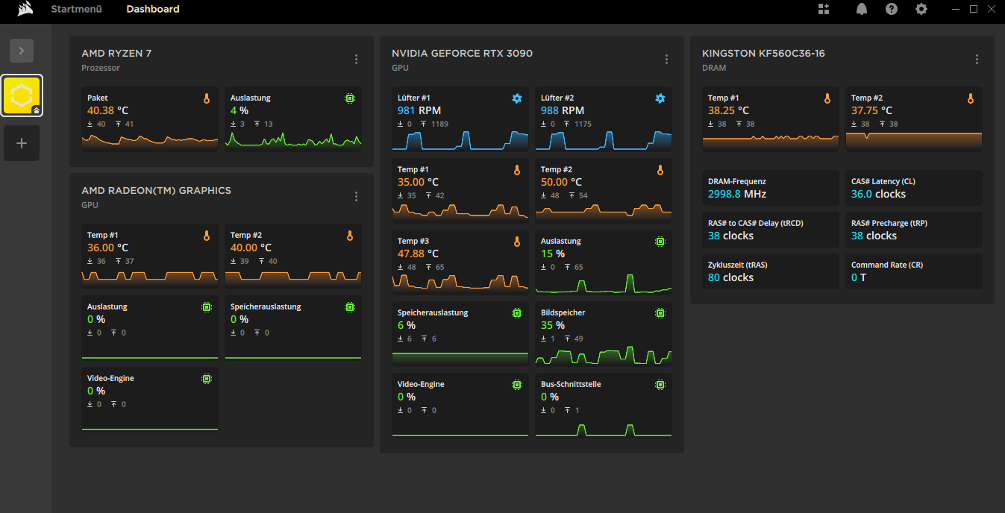Viewport: 1005px width, 513px height.
Task: Add a new profile with plus button
Action: pos(22,143)
